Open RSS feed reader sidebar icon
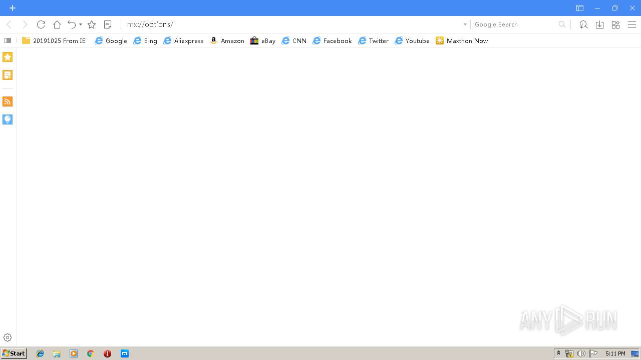Image resolution: width=641 pixels, height=360 pixels. [8, 101]
